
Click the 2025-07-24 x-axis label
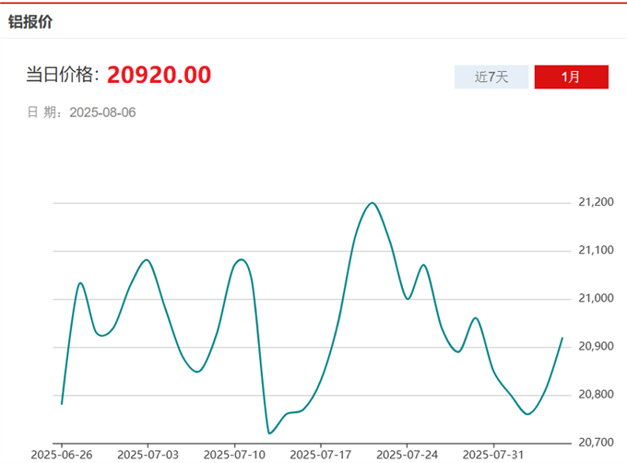(x=406, y=455)
